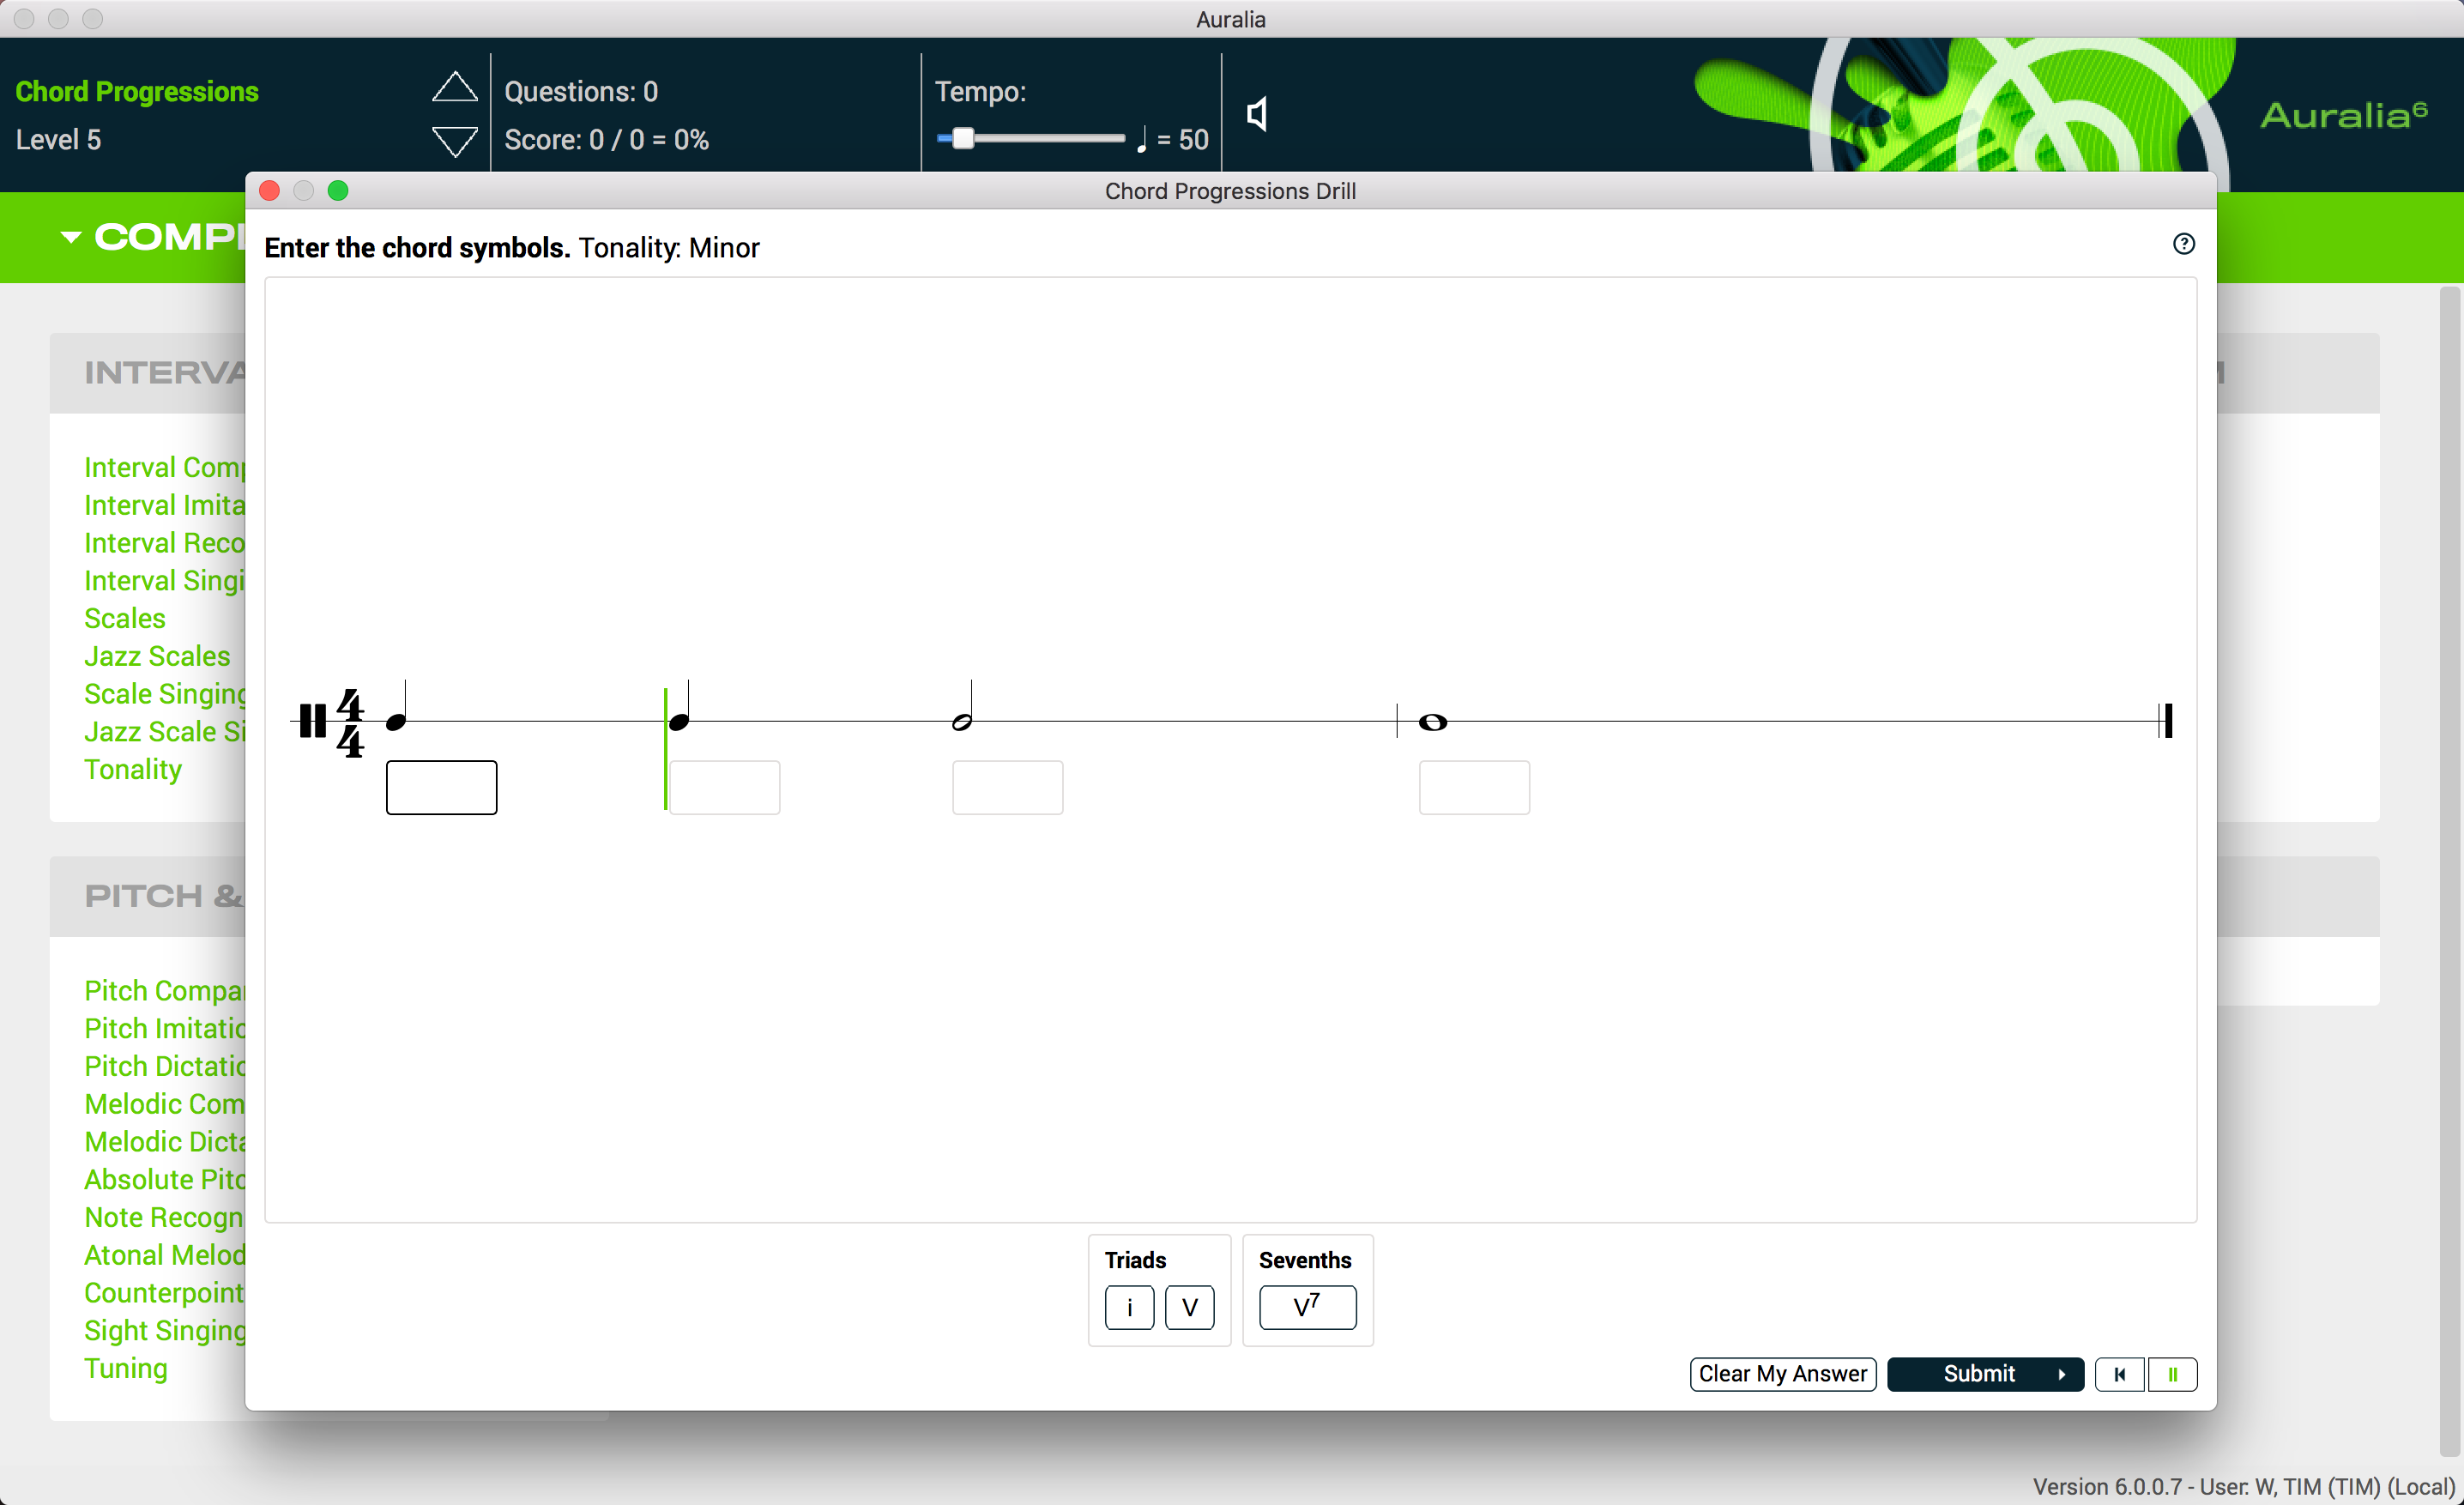Viewport: 2464px width, 1505px height.
Task: Decrease the drill level with the down triangle
Action: (x=455, y=140)
